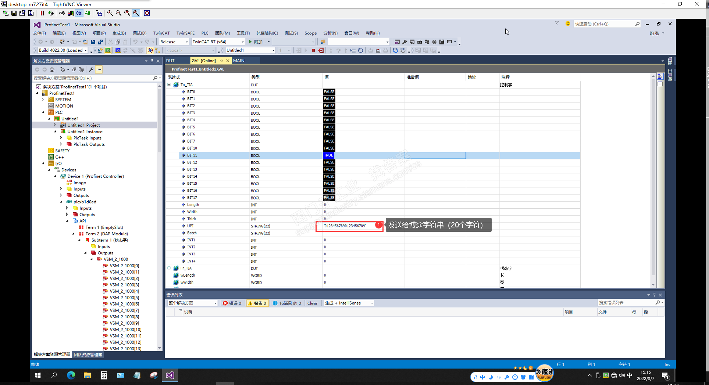Click TightVNC zoom out magnifier
The width and height of the screenshot is (709, 385).
pos(118,13)
